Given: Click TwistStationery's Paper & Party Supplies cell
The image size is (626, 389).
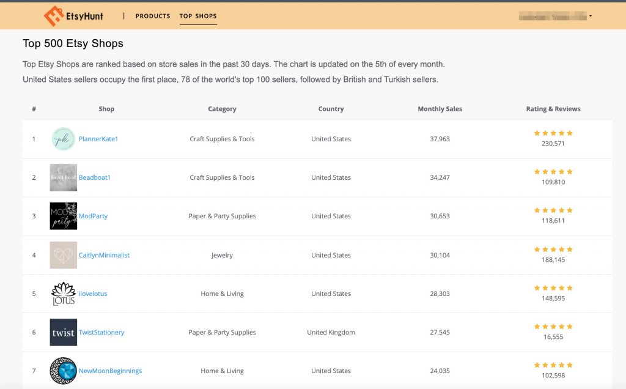Looking at the screenshot, I should (222, 332).
